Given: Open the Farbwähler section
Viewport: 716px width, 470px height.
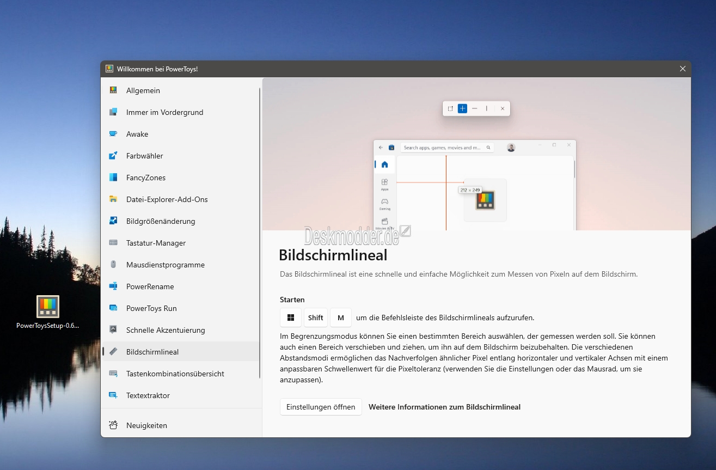Looking at the screenshot, I should [x=180, y=156].
